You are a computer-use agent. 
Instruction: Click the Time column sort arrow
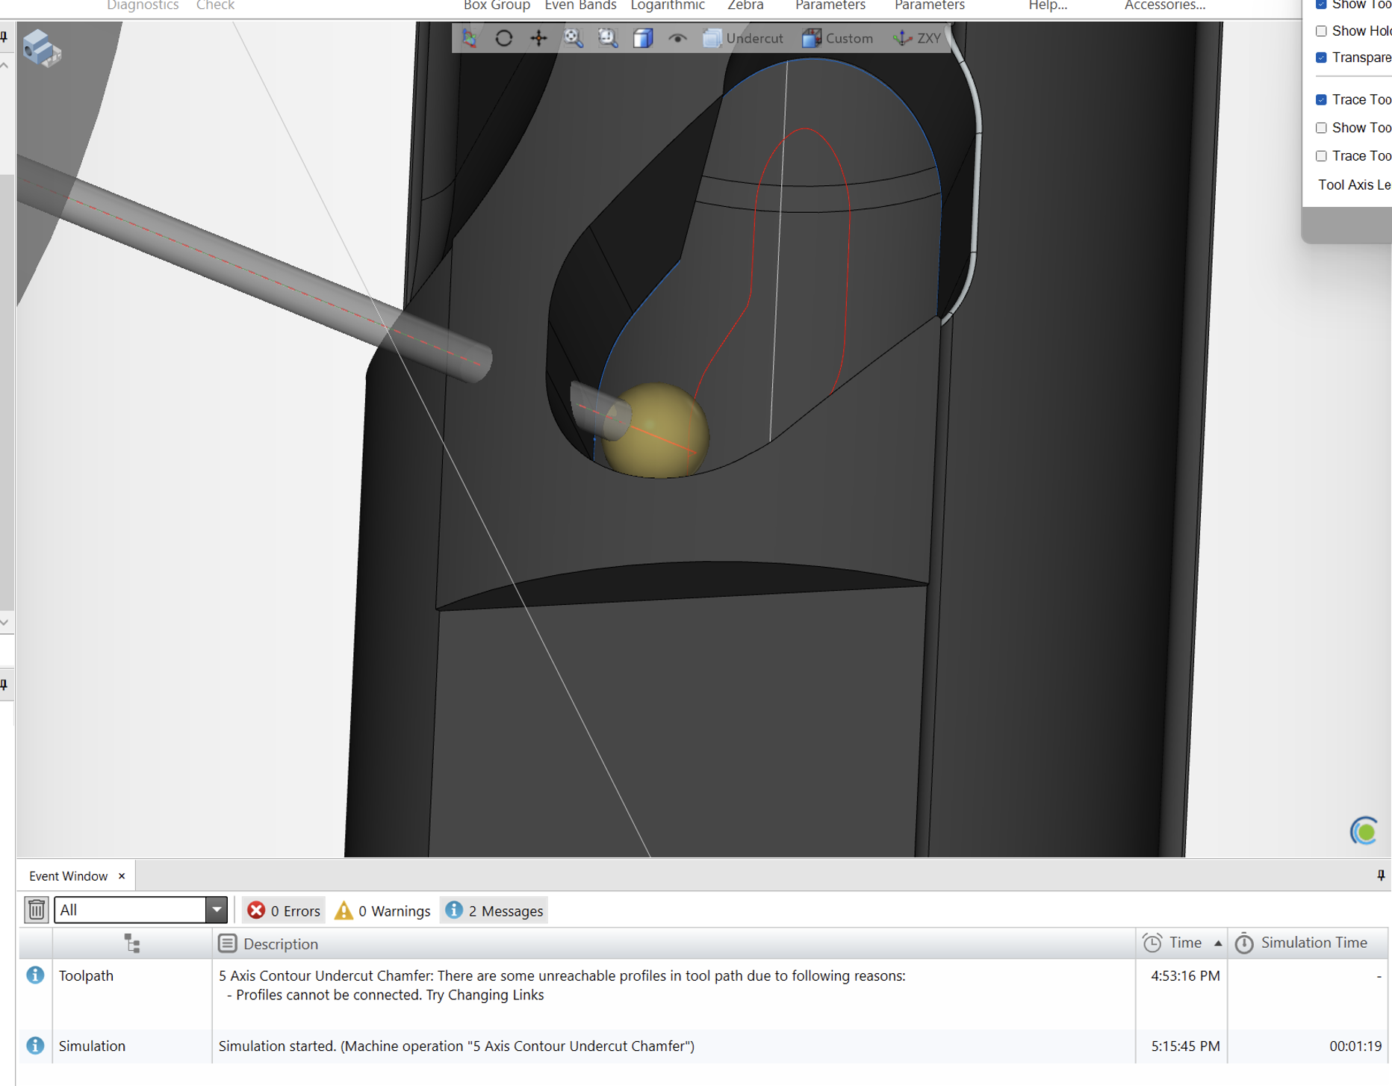[1218, 943]
